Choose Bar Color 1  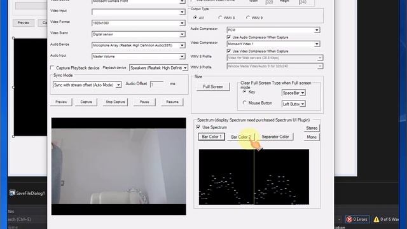212,137
